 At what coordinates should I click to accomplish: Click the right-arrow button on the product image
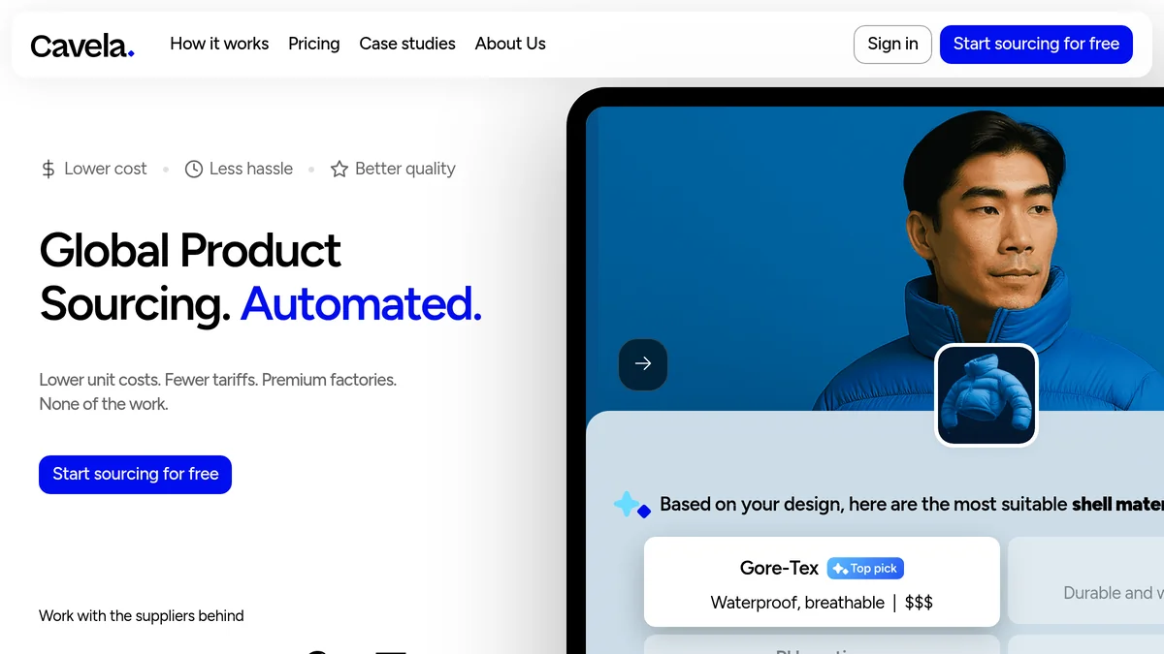point(643,364)
